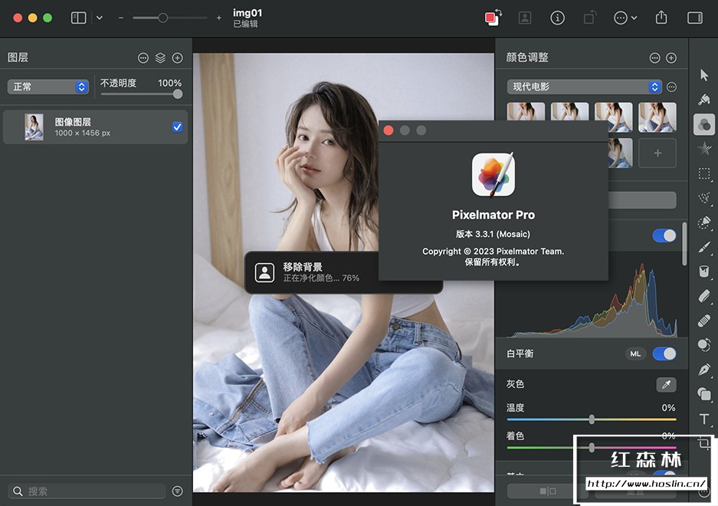Apply the first 现代电影 preset thumbnail
The width and height of the screenshot is (718, 506).
pos(526,111)
